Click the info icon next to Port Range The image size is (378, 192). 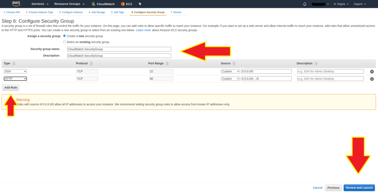167,64
